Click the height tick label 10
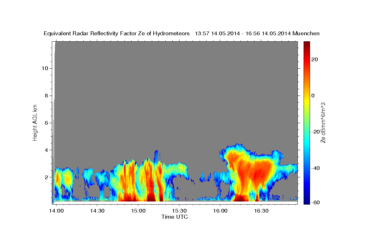Image resolution: width=368 pixels, height=245 pixels. [x=45, y=68]
